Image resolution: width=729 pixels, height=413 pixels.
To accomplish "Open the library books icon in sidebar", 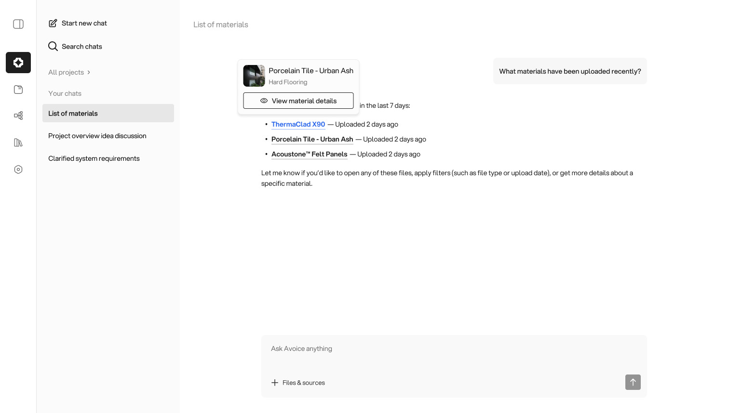I will 18,142.
